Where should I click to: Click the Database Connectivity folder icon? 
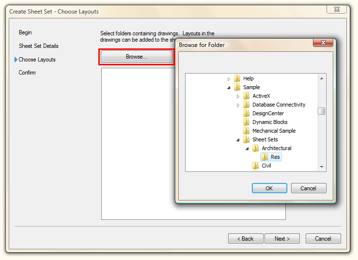tap(247, 105)
